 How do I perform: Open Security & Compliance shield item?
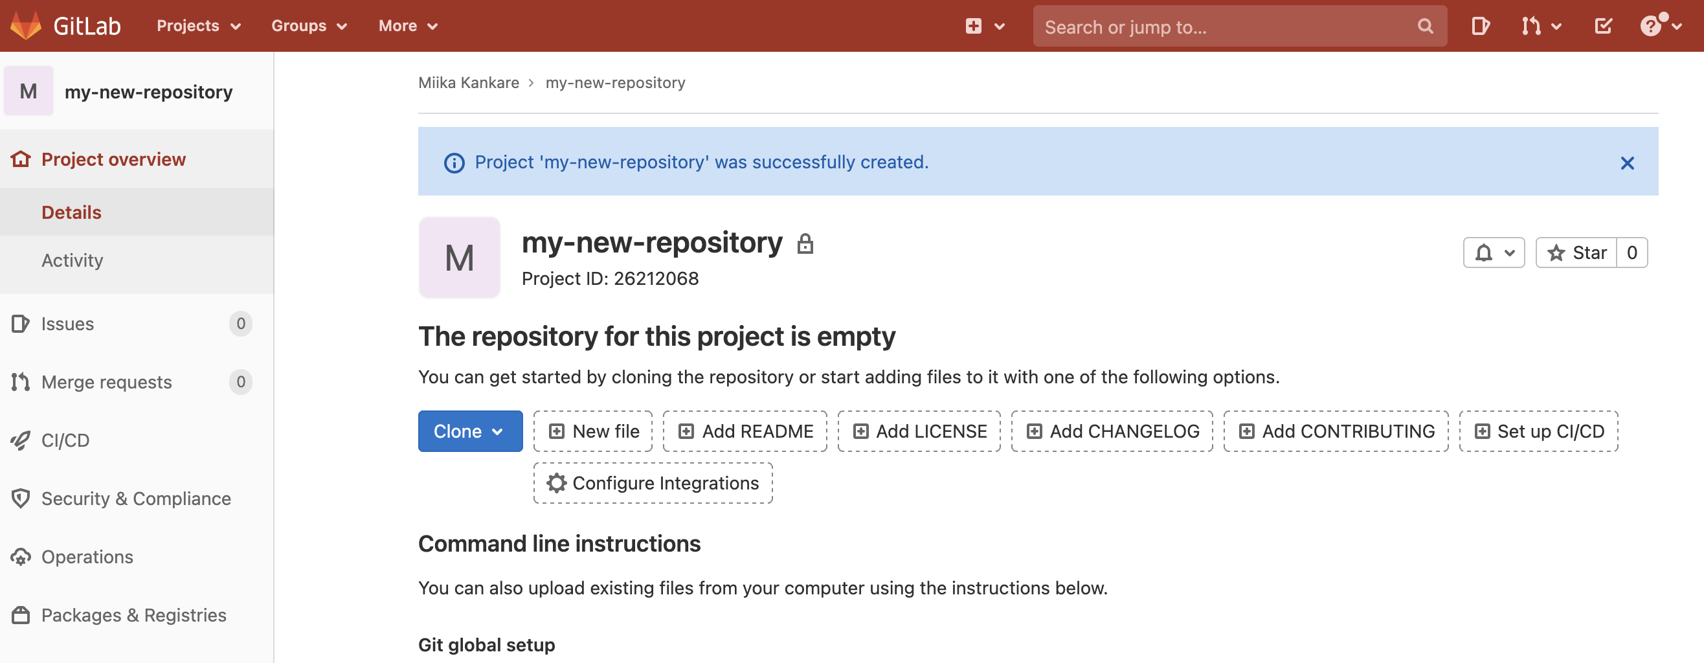135,499
